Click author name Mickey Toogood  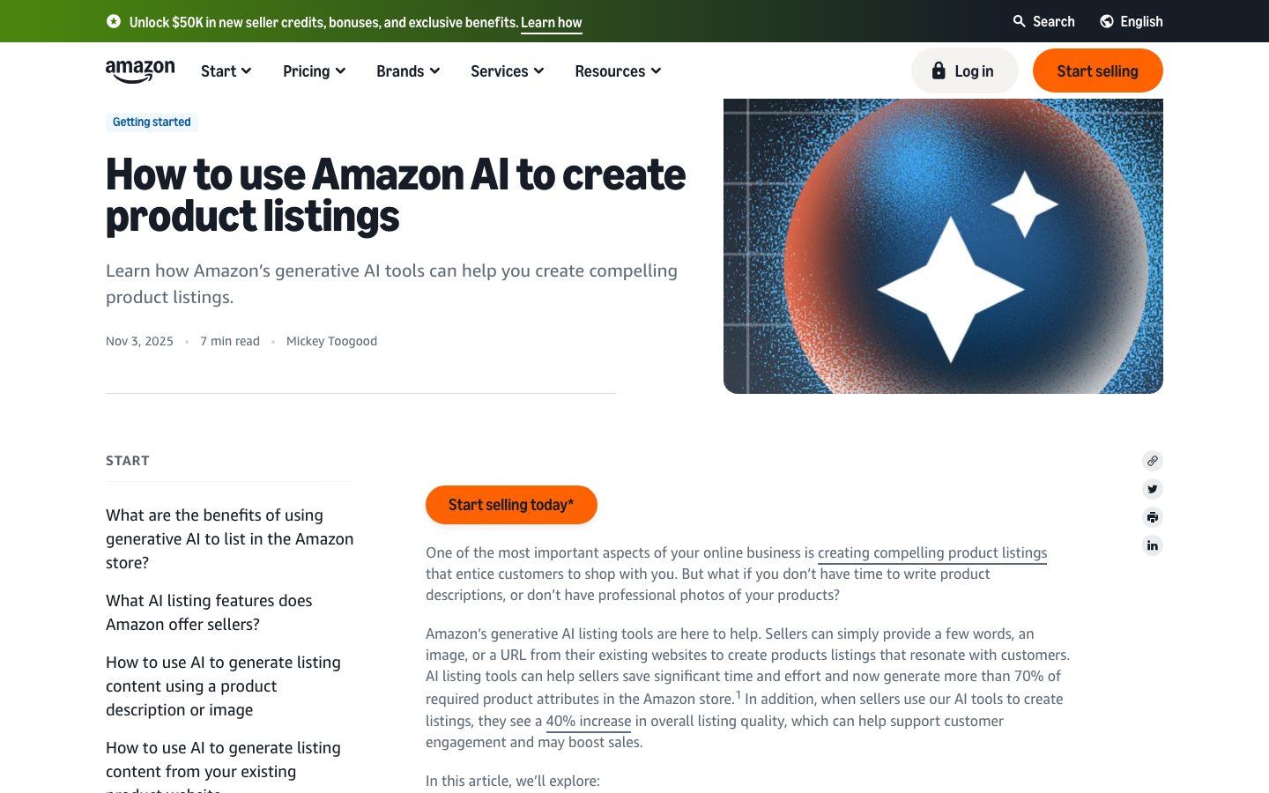point(331,341)
